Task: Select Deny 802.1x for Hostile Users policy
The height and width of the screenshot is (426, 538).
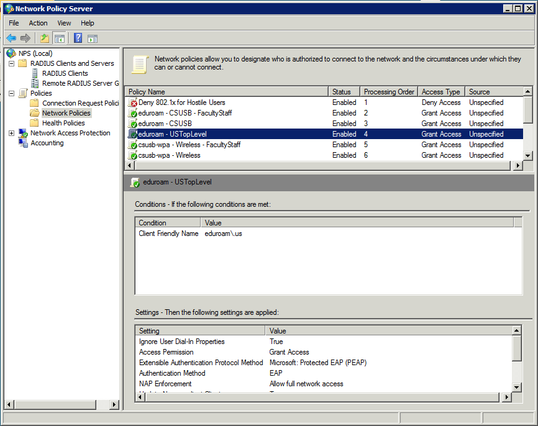Action: (x=182, y=102)
